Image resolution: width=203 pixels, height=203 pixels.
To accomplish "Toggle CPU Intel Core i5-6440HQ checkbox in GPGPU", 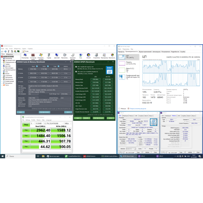I will (76, 72).
